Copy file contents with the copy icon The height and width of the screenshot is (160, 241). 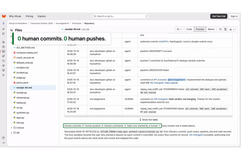coord(220,29)
